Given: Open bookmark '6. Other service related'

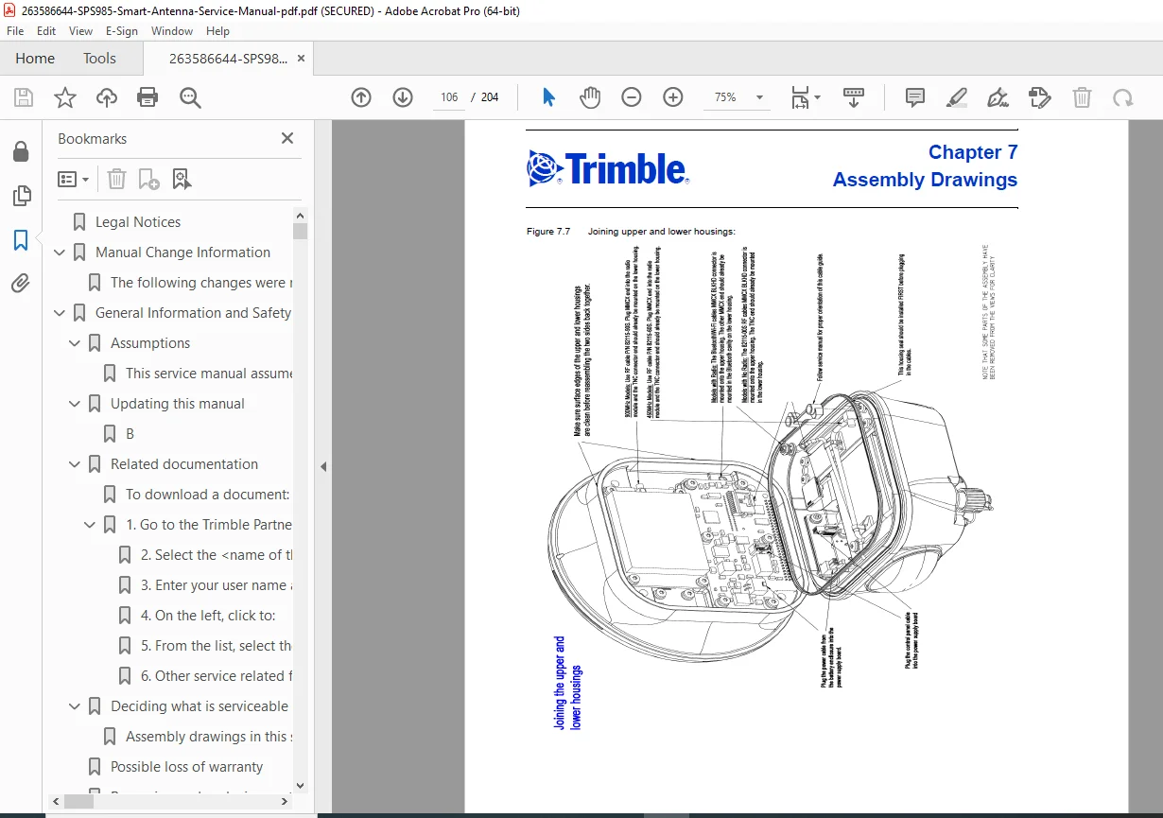Looking at the screenshot, I should [x=217, y=676].
